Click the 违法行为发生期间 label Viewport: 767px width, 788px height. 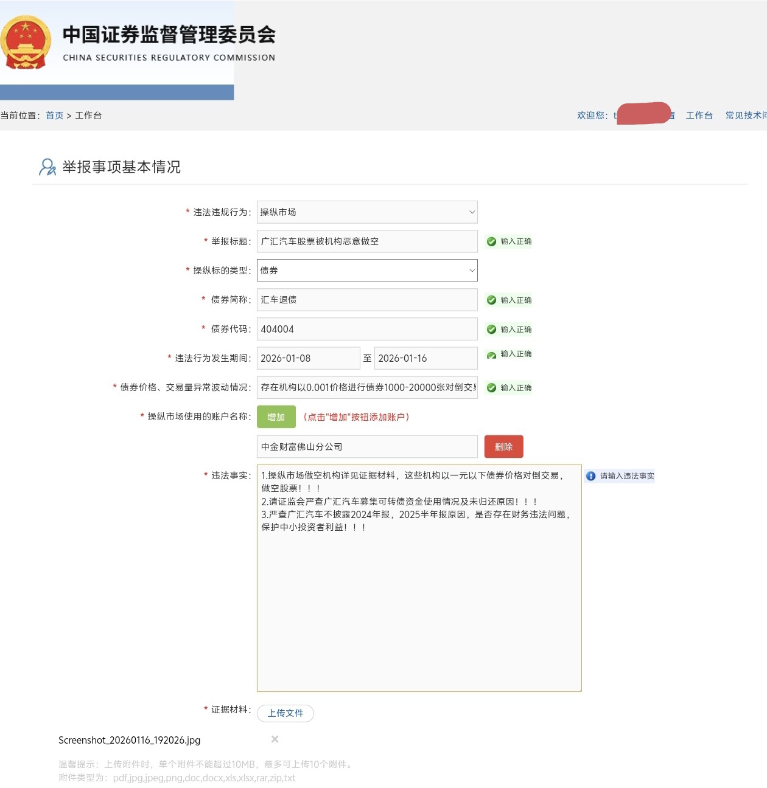click(212, 358)
